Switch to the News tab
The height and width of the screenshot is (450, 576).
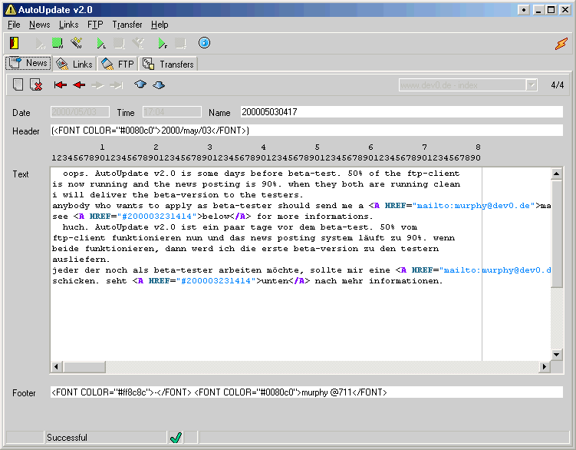pos(28,63)
